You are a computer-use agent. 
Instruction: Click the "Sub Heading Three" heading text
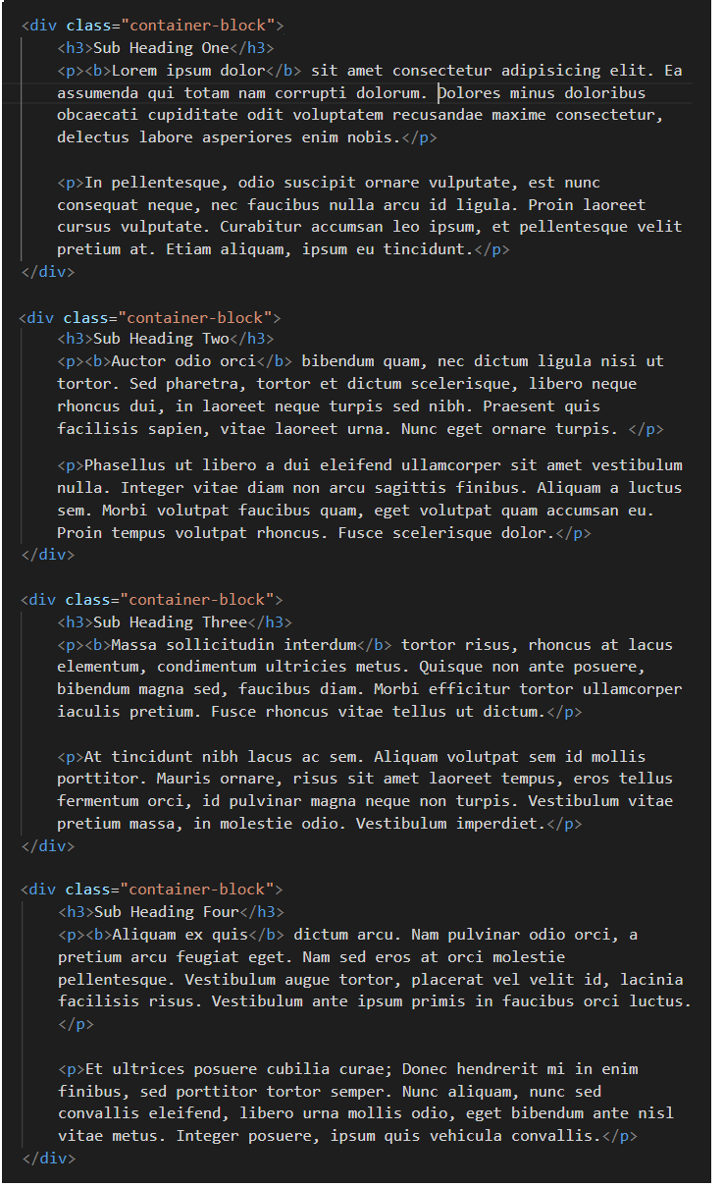169,622
